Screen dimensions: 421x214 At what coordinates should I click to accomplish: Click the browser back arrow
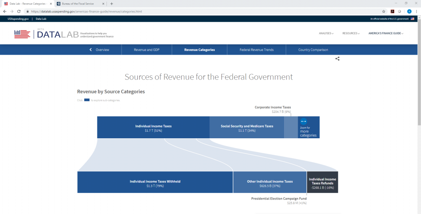tap(5, 12)
